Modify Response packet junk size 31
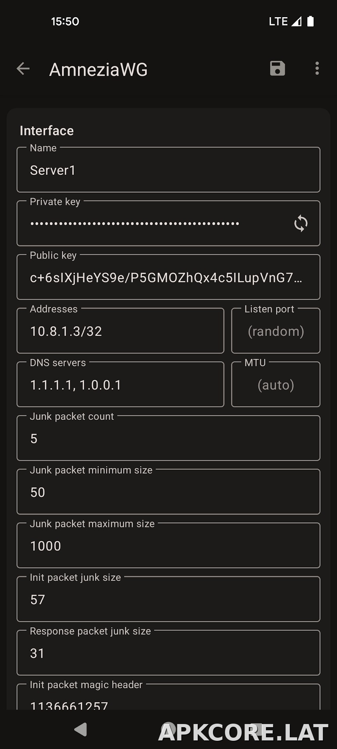Screen dimensions: 337x749 168,653
